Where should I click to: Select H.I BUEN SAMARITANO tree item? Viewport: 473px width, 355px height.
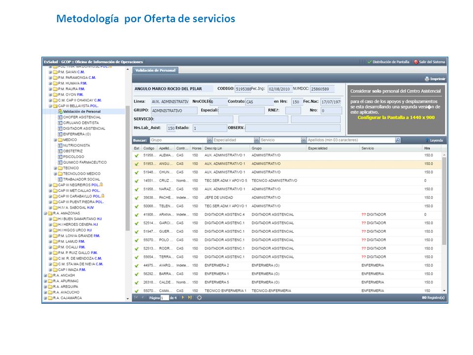[80, 219]
